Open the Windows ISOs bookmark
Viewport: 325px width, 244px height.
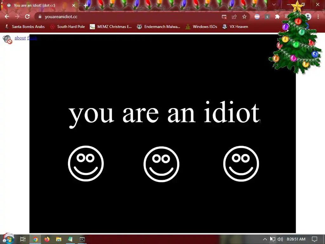[201, 27]
